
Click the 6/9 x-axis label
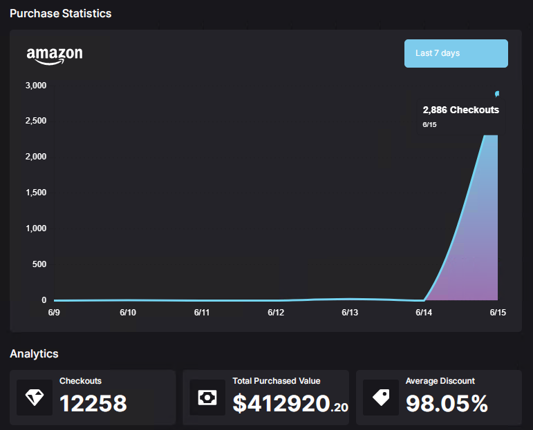tap(54, 313)
